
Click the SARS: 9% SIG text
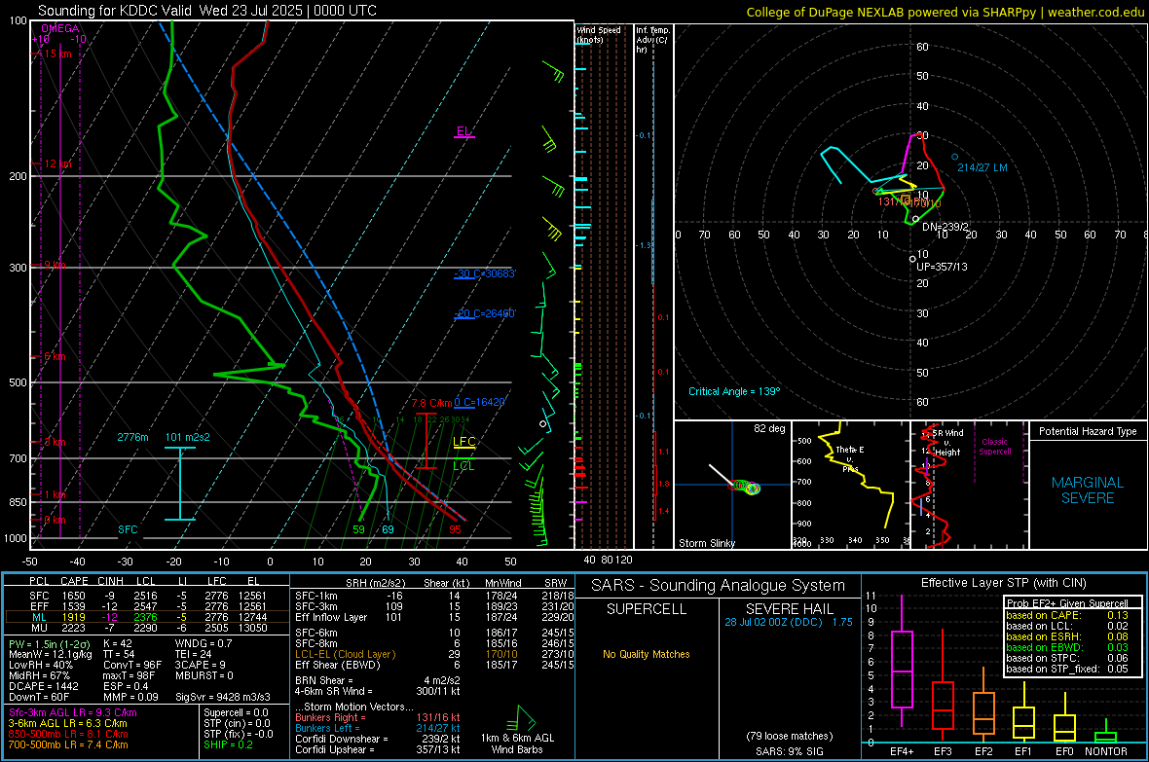pyautogui.click(x=789, y=751)
